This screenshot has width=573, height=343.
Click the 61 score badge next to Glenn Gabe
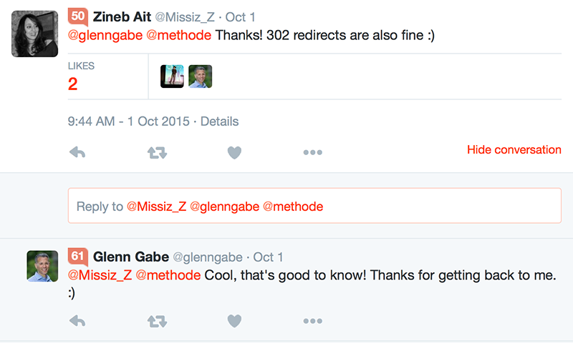pyautogui.click(x=78, y=257)
